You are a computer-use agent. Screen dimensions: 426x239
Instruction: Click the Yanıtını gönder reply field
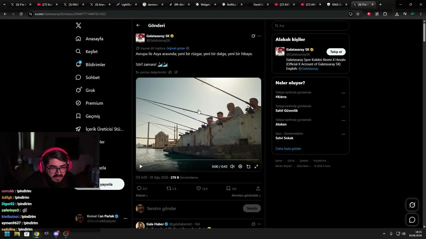tap(193, 208)
